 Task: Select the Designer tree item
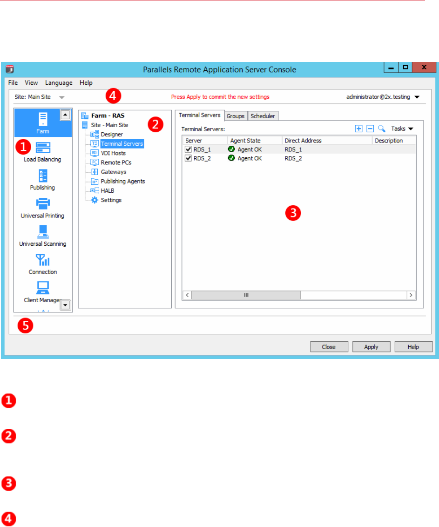pos(112,135)
